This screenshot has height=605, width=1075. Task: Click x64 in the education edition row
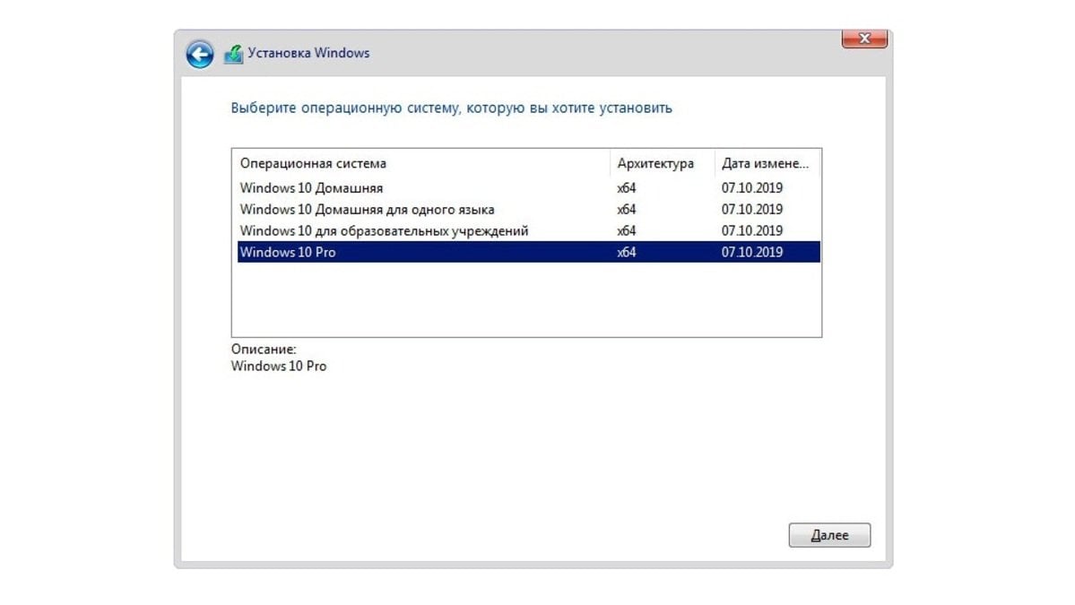point(626,231)
